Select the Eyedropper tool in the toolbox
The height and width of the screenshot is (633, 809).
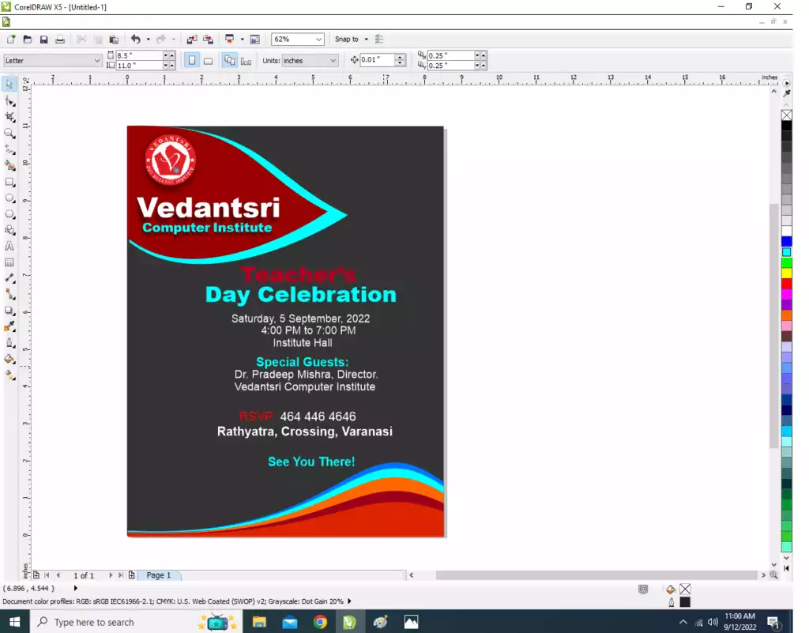[9, 327]
